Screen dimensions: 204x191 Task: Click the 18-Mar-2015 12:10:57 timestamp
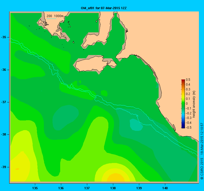click(x=202, y=139)
